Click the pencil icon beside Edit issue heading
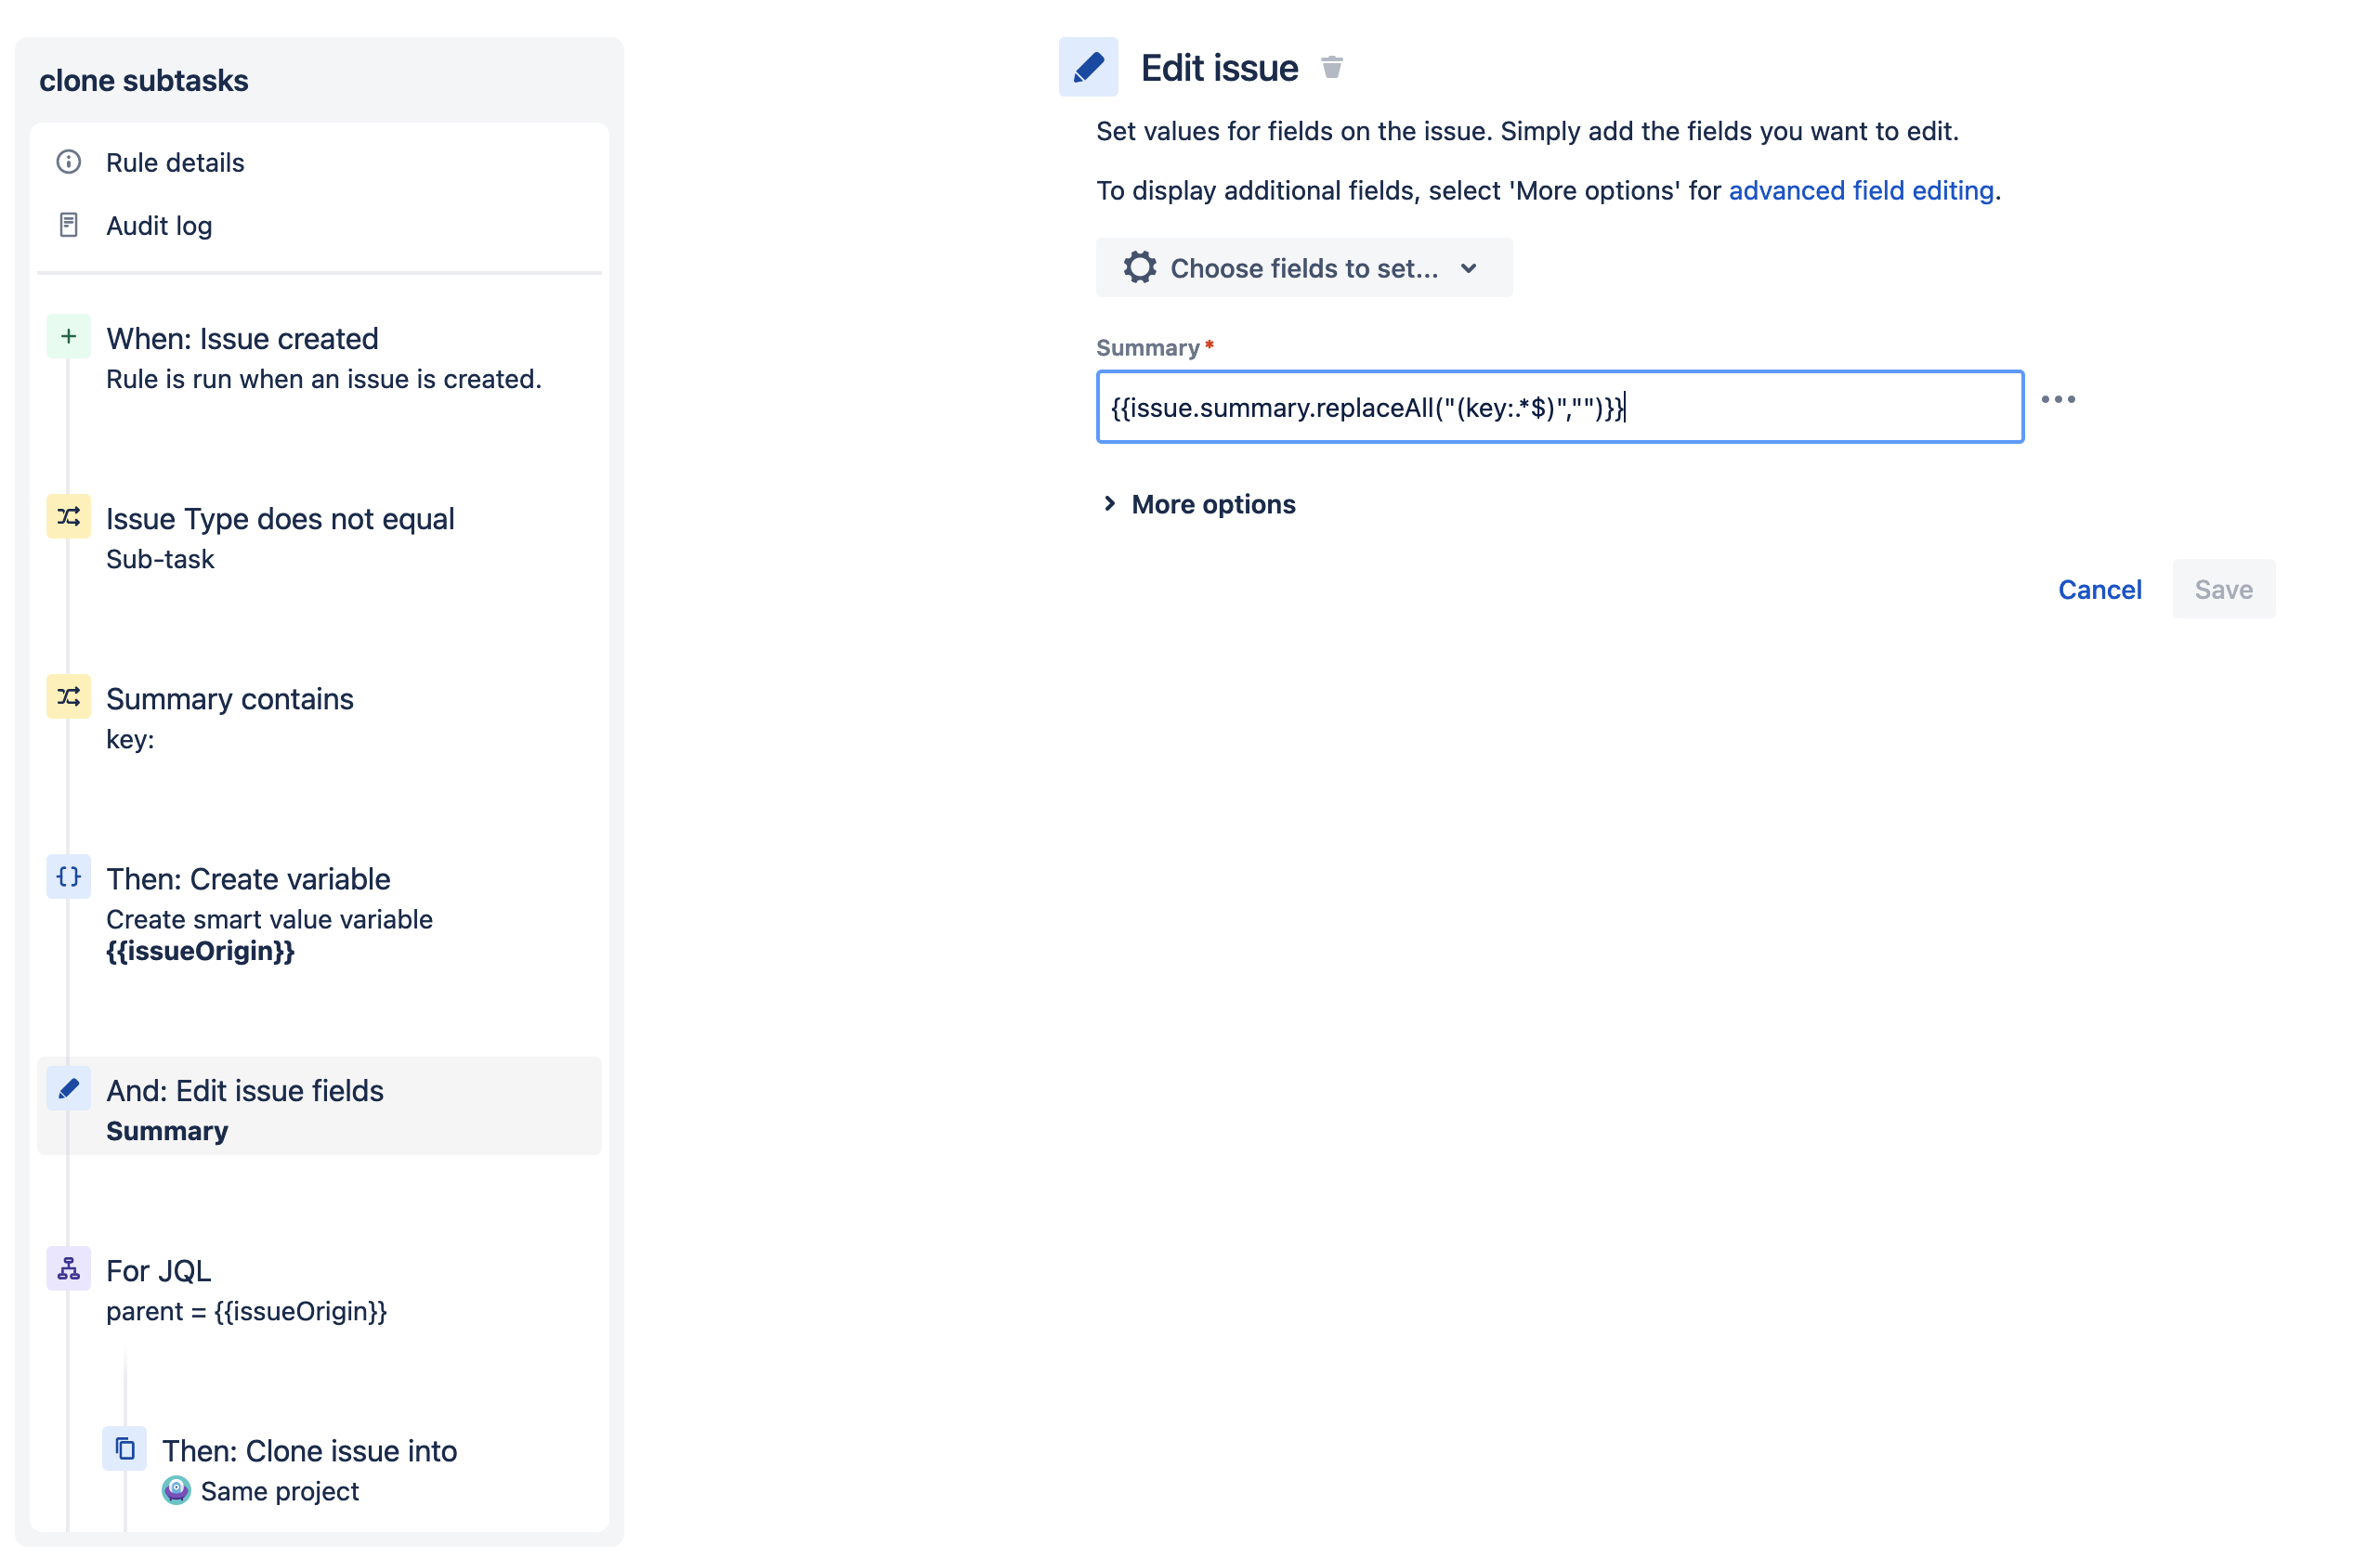Image resolution: width=2380 pixels, height=1558 pixels. [x=1088, y=67]
